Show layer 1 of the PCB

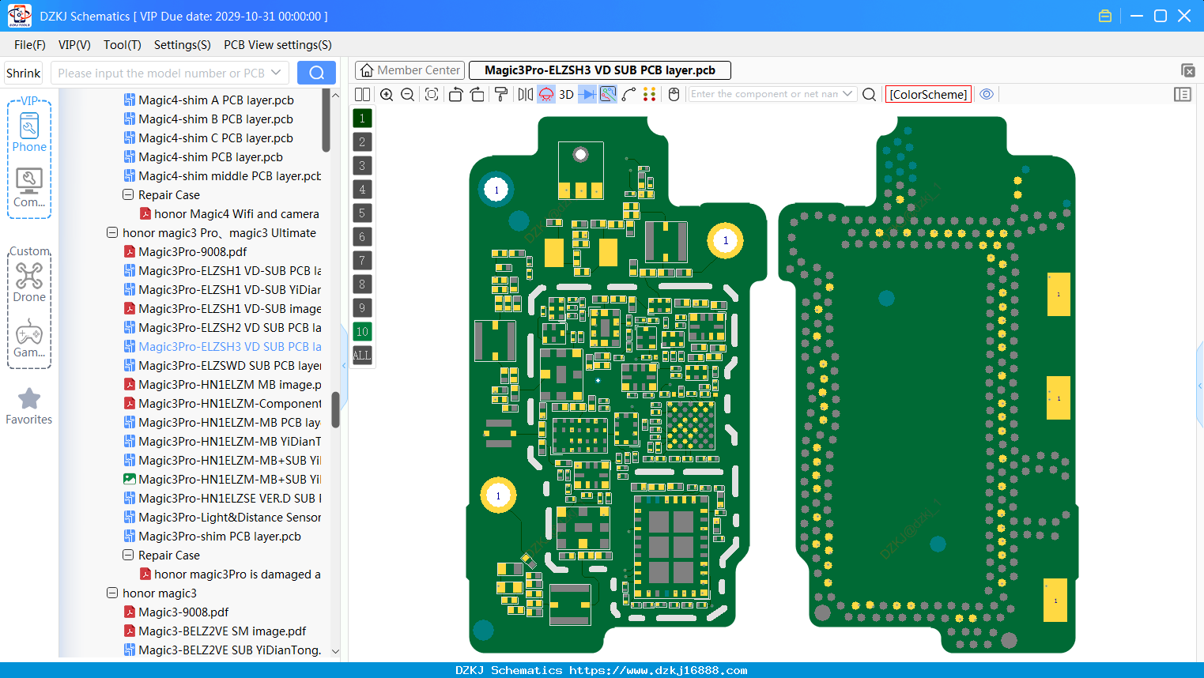click(x=362, y=118)
